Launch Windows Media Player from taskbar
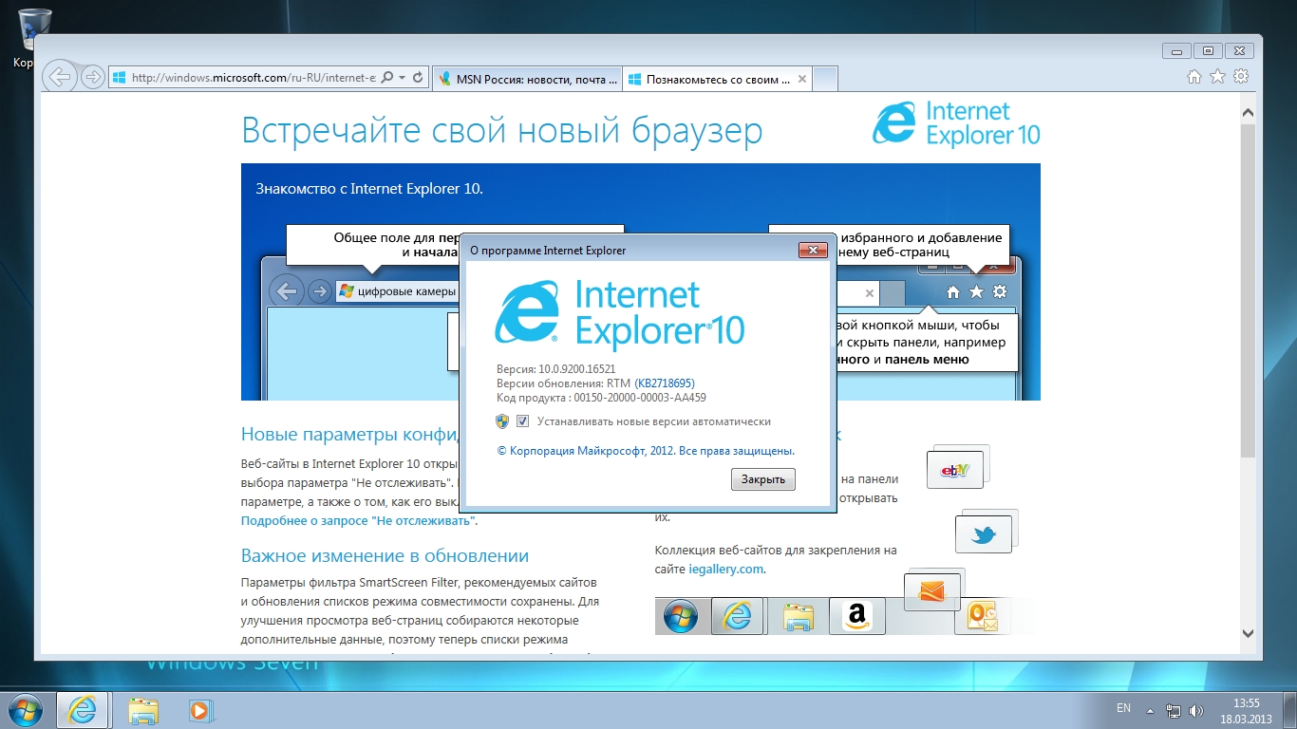This screenshot has width=1297, height=729. tap(200, 710)
